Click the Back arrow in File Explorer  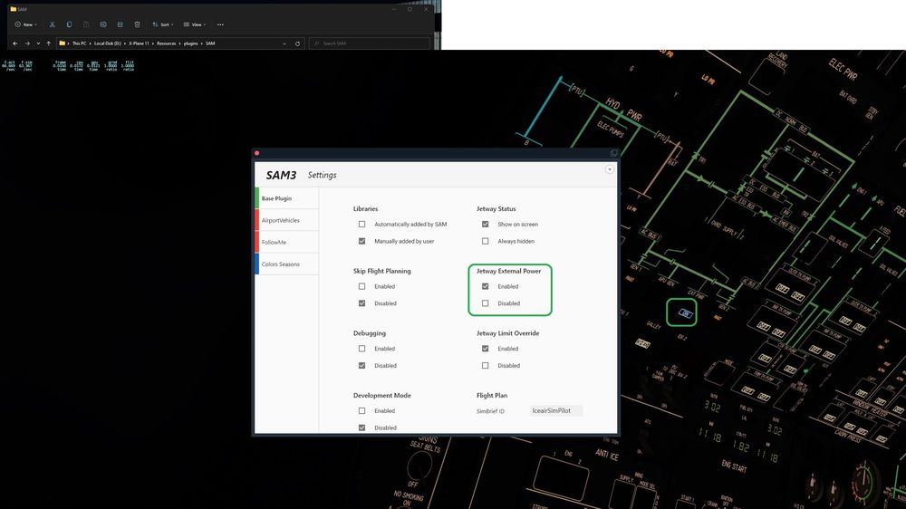[15, 43]
